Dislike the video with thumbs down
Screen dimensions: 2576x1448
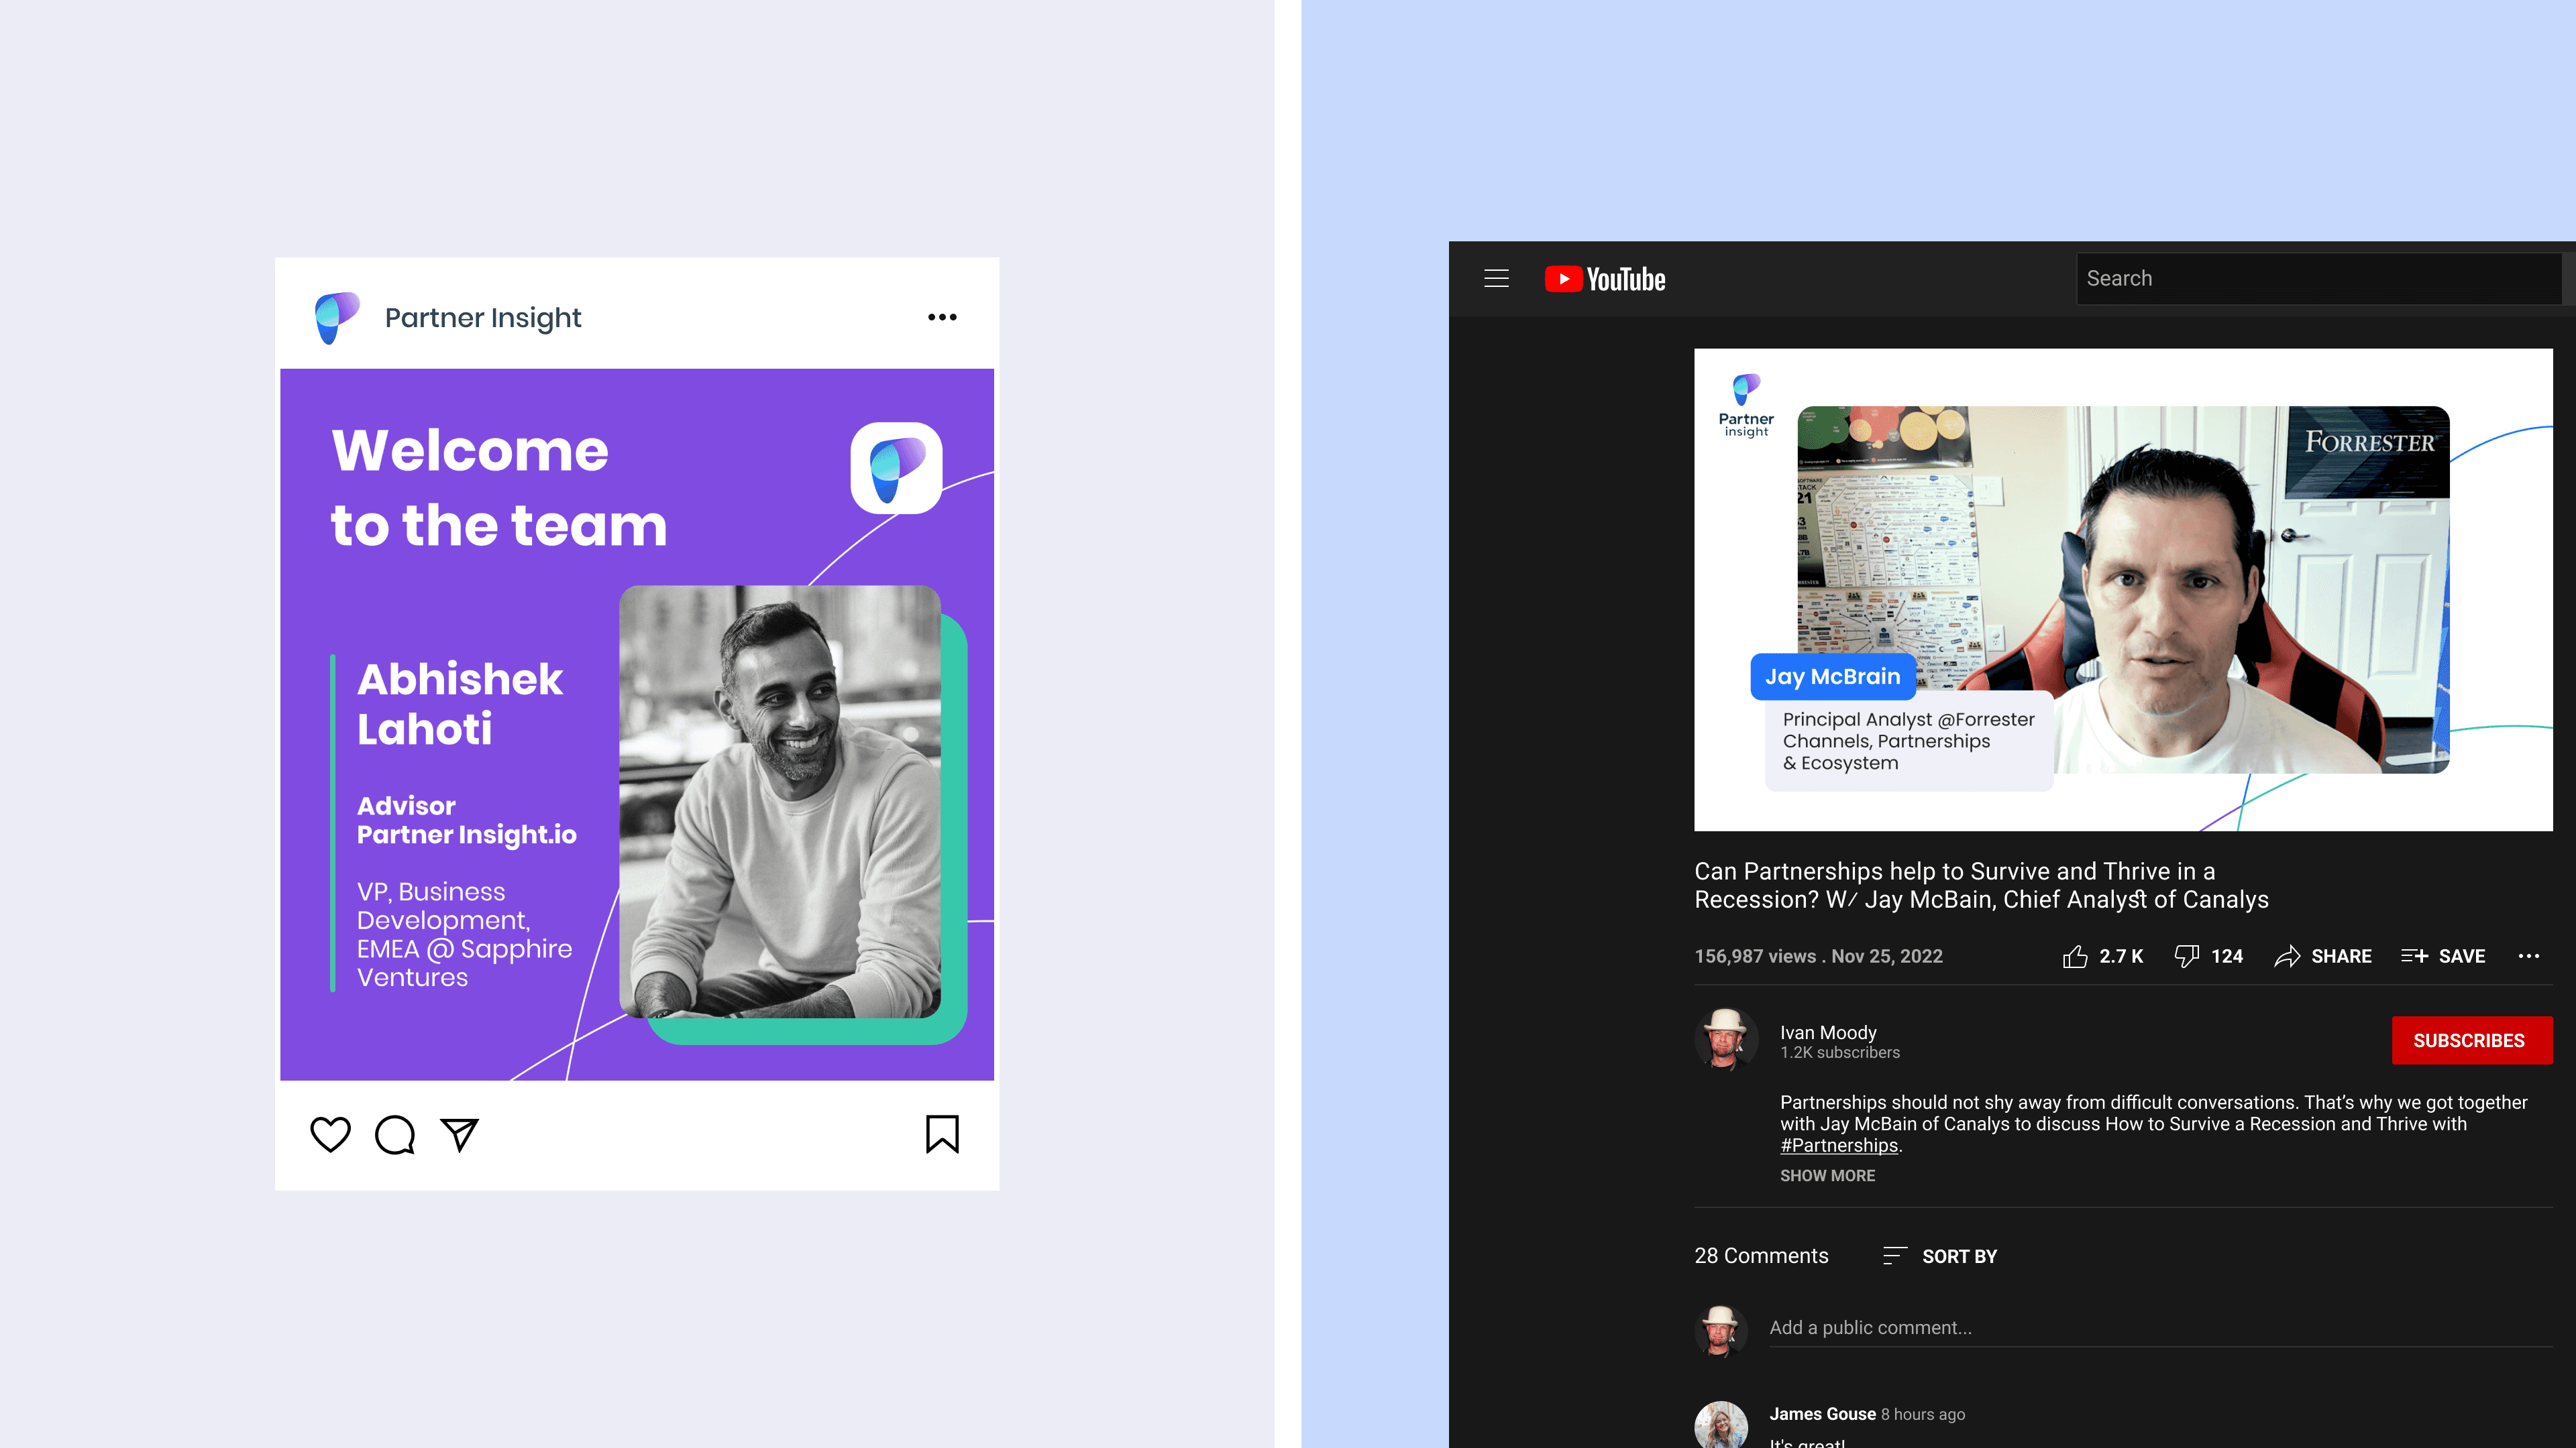tap(2186, 957)
